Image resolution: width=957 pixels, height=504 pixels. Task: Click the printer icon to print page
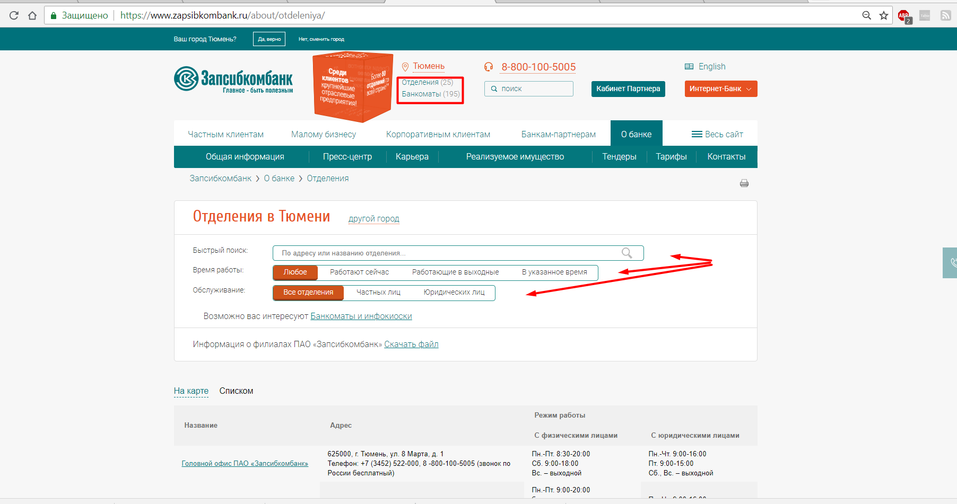744,183
